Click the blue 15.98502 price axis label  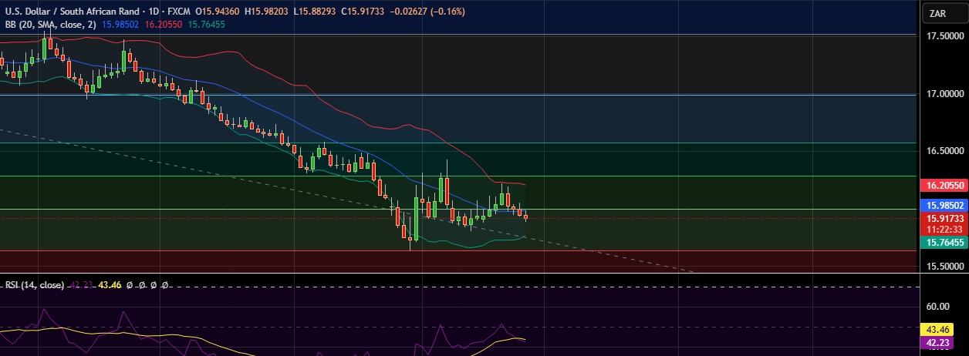[x=943, y=206]
